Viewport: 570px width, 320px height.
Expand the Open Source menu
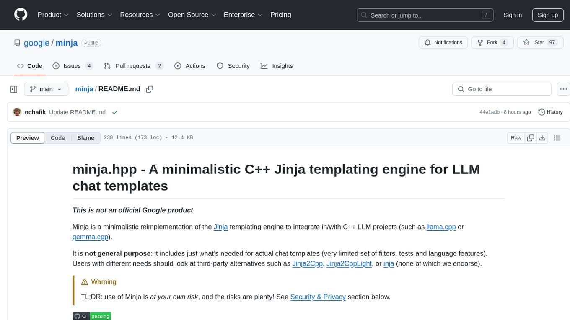point(192,15)
